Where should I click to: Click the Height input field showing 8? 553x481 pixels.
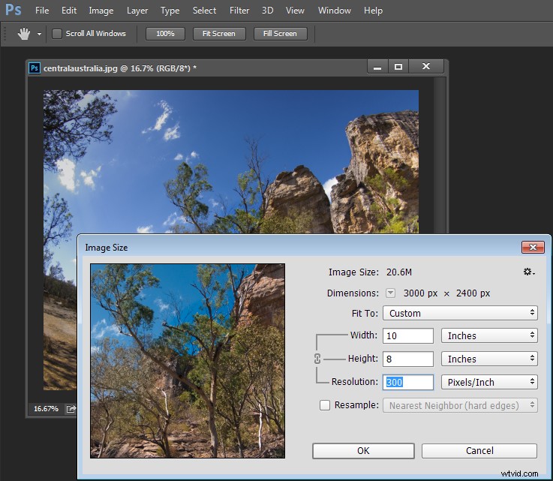(x=408, y=359)
